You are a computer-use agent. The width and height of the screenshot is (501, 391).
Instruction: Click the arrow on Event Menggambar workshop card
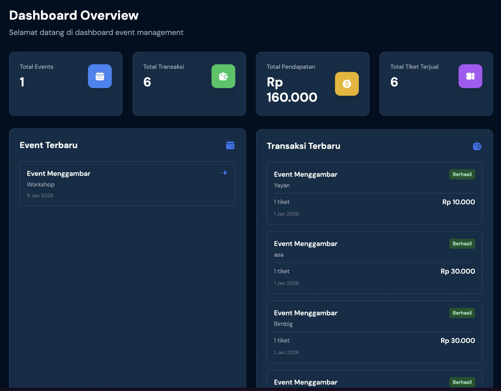224,173
